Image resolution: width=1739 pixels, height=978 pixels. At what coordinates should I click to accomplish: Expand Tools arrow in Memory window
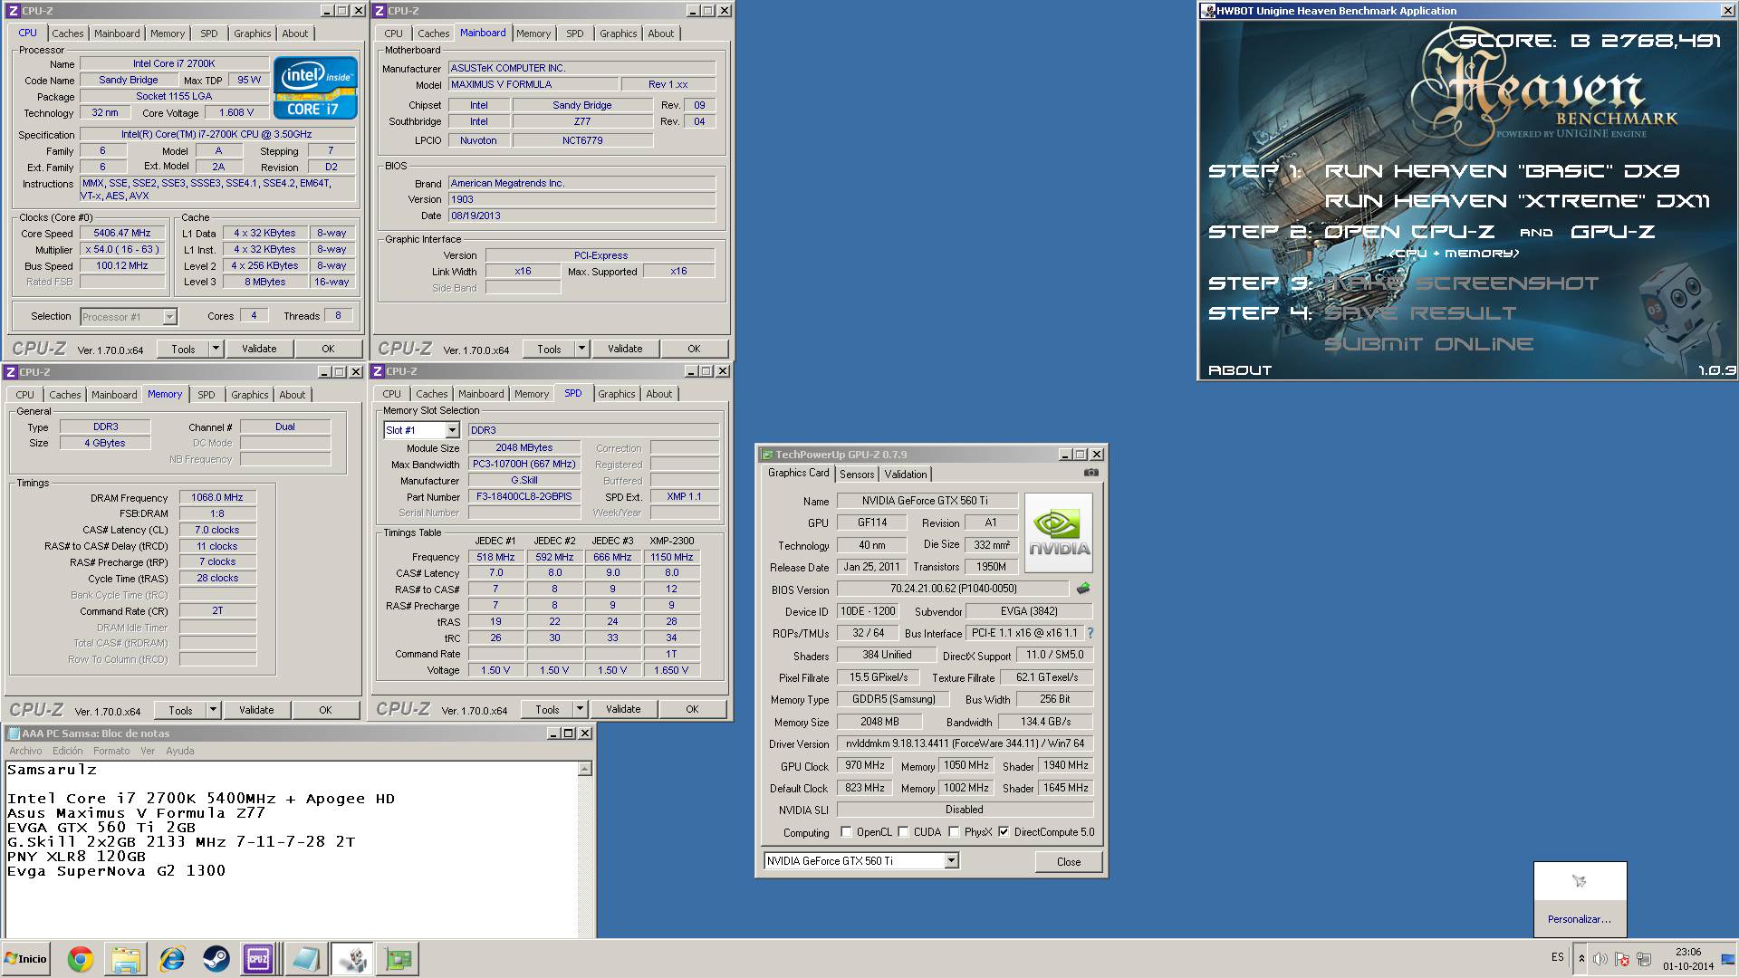tap(213, 710)
